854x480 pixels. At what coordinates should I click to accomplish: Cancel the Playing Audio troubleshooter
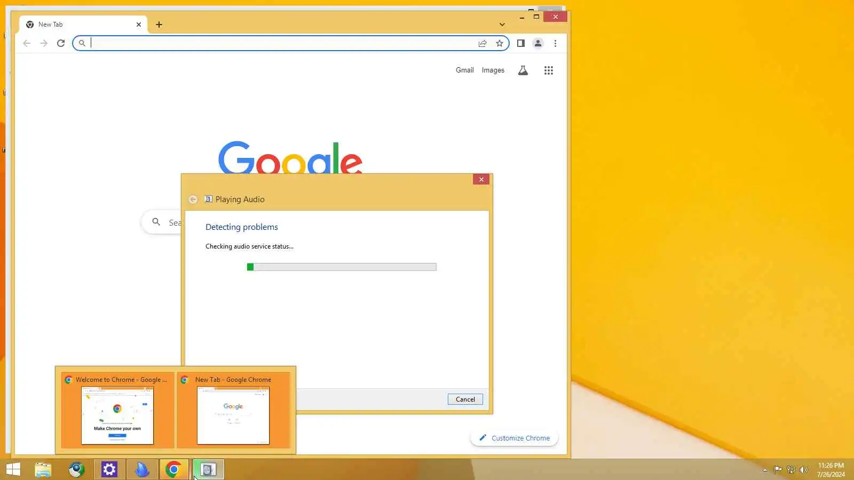pyautogui.click(x=465, y=399)
